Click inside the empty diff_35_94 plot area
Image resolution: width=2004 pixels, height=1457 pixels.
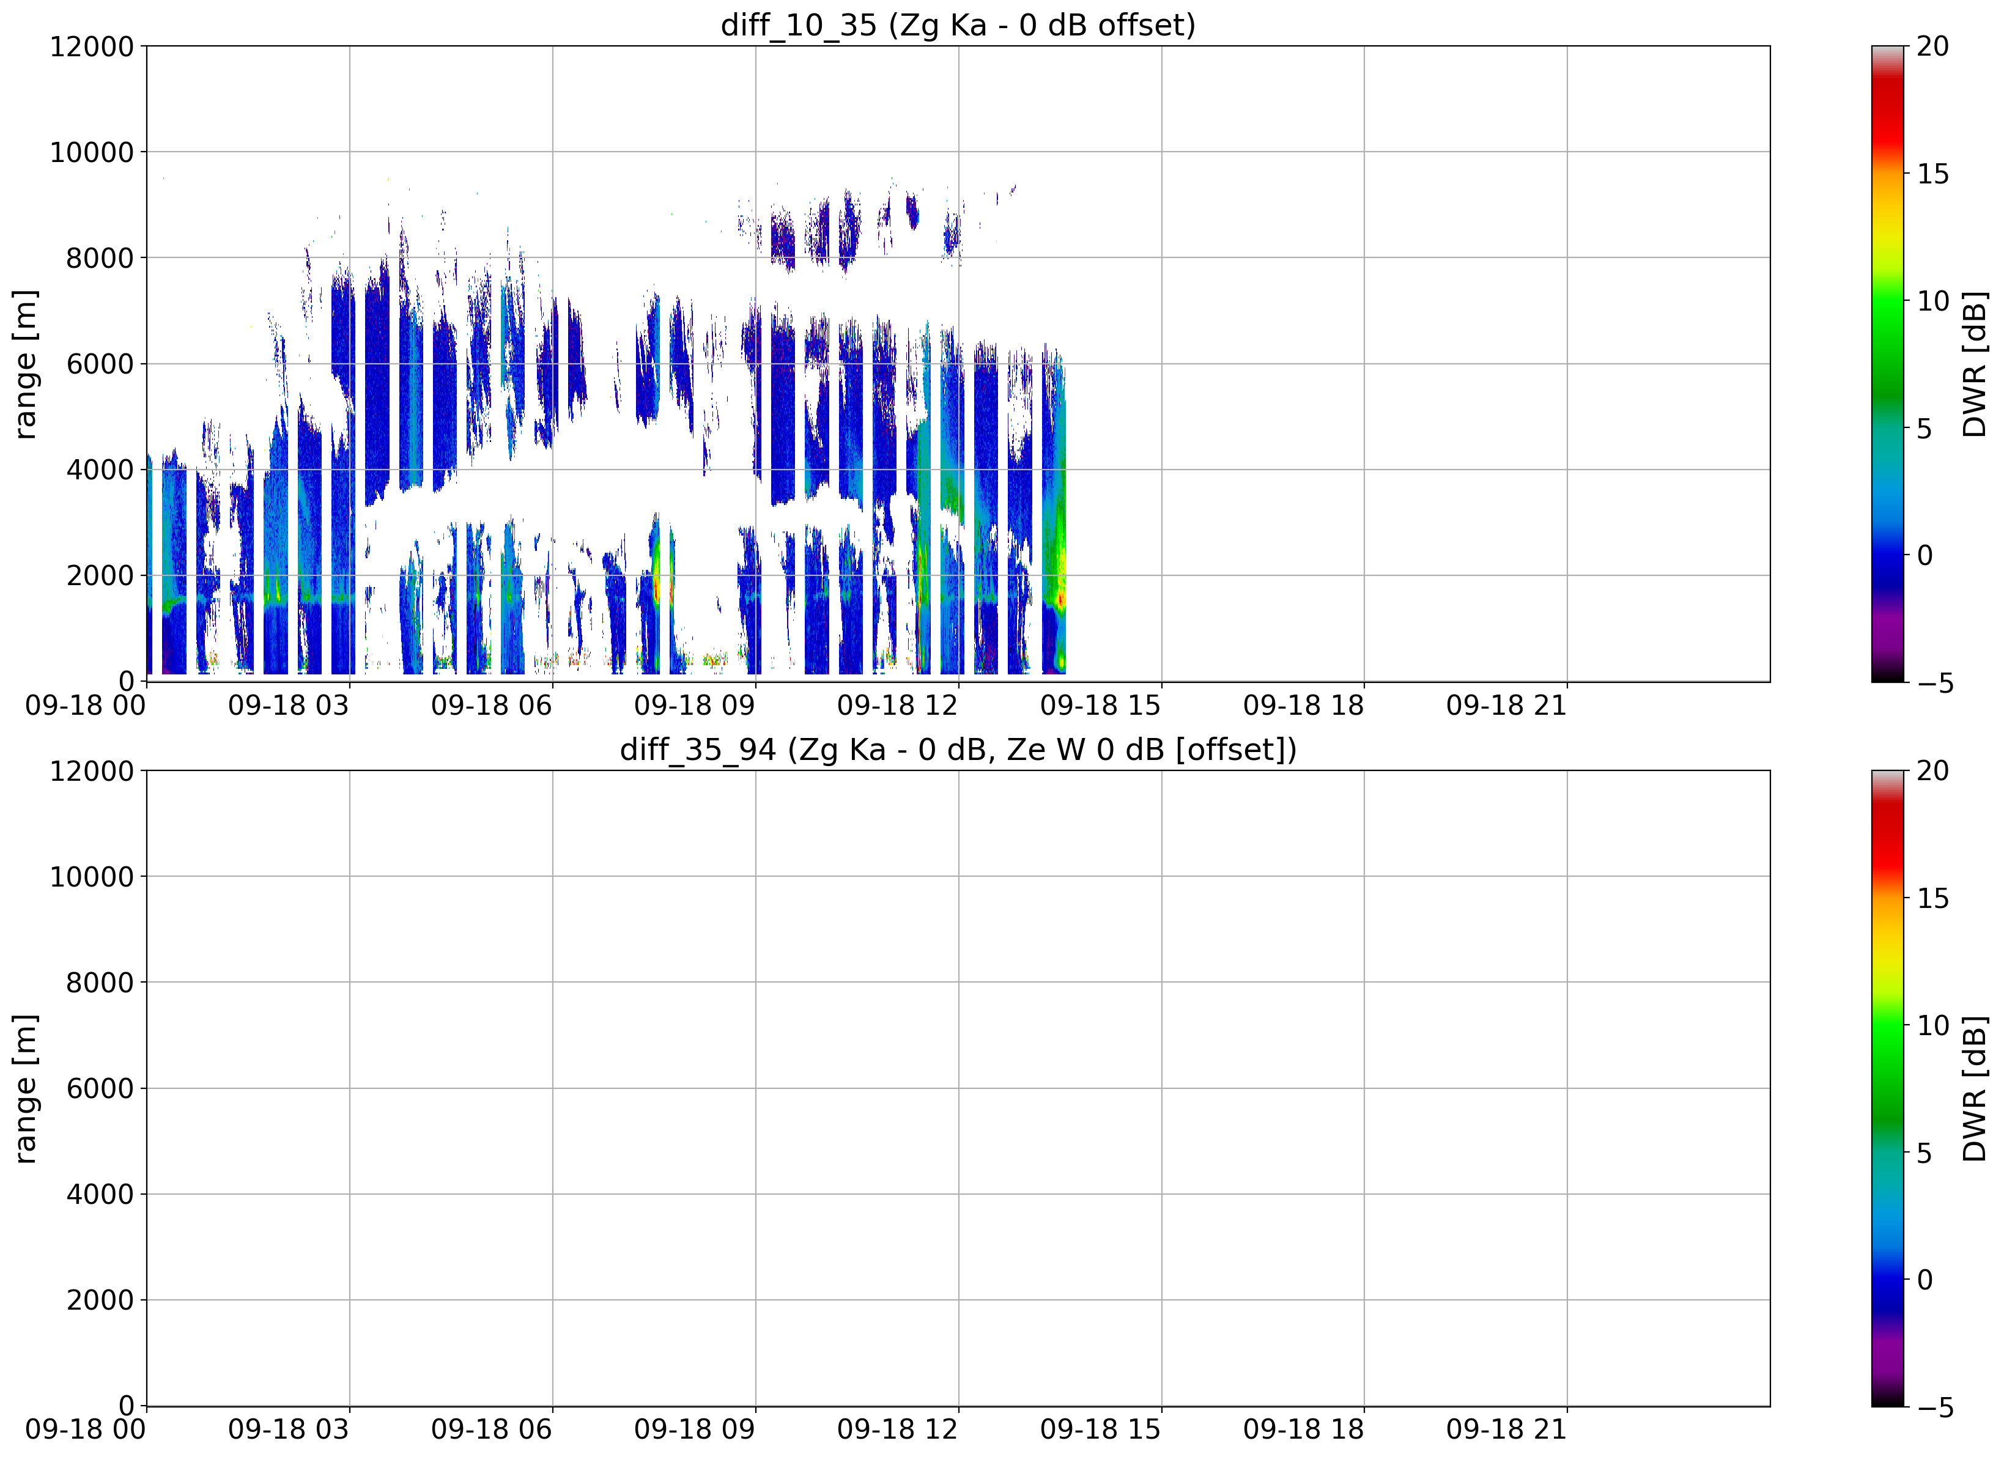coord(958,1088)
